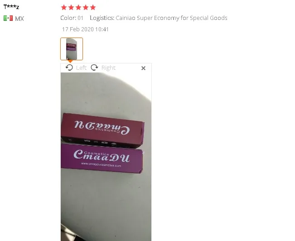Select the fourth red rating star
Screen dimensions: 295x241
[x=86, y=7]
